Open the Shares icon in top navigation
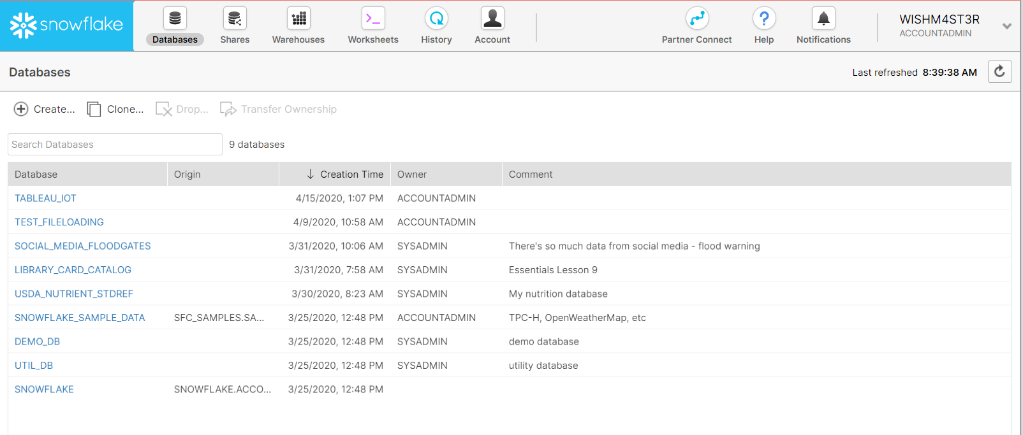Screen dimensions: 1023x435 tap(235, 18)
